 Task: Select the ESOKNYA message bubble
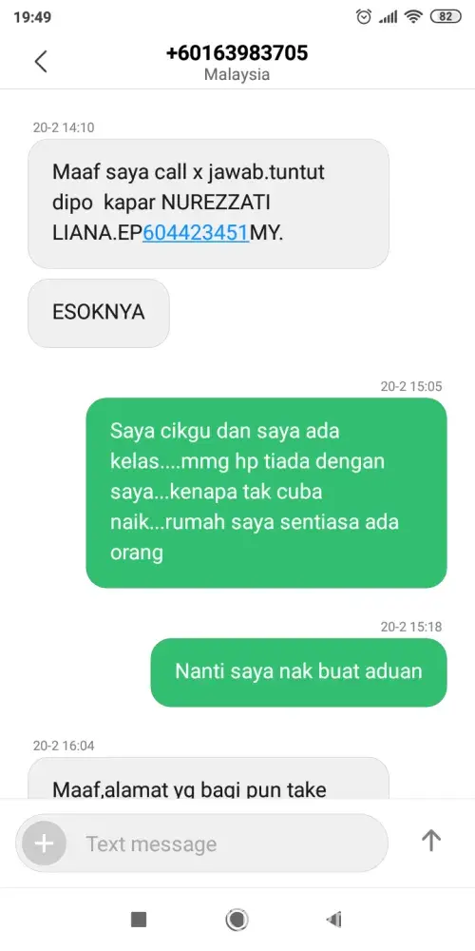tap(99, 313)
